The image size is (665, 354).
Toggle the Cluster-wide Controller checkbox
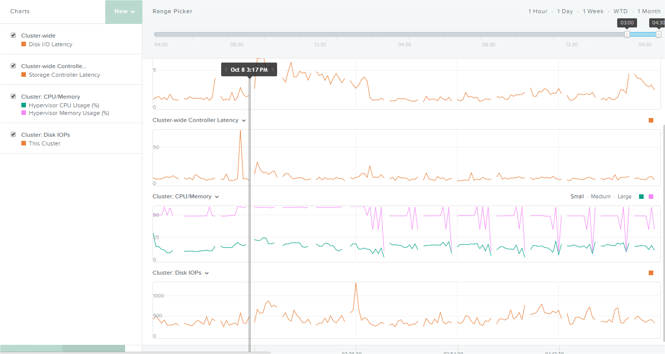coord(13,66)
